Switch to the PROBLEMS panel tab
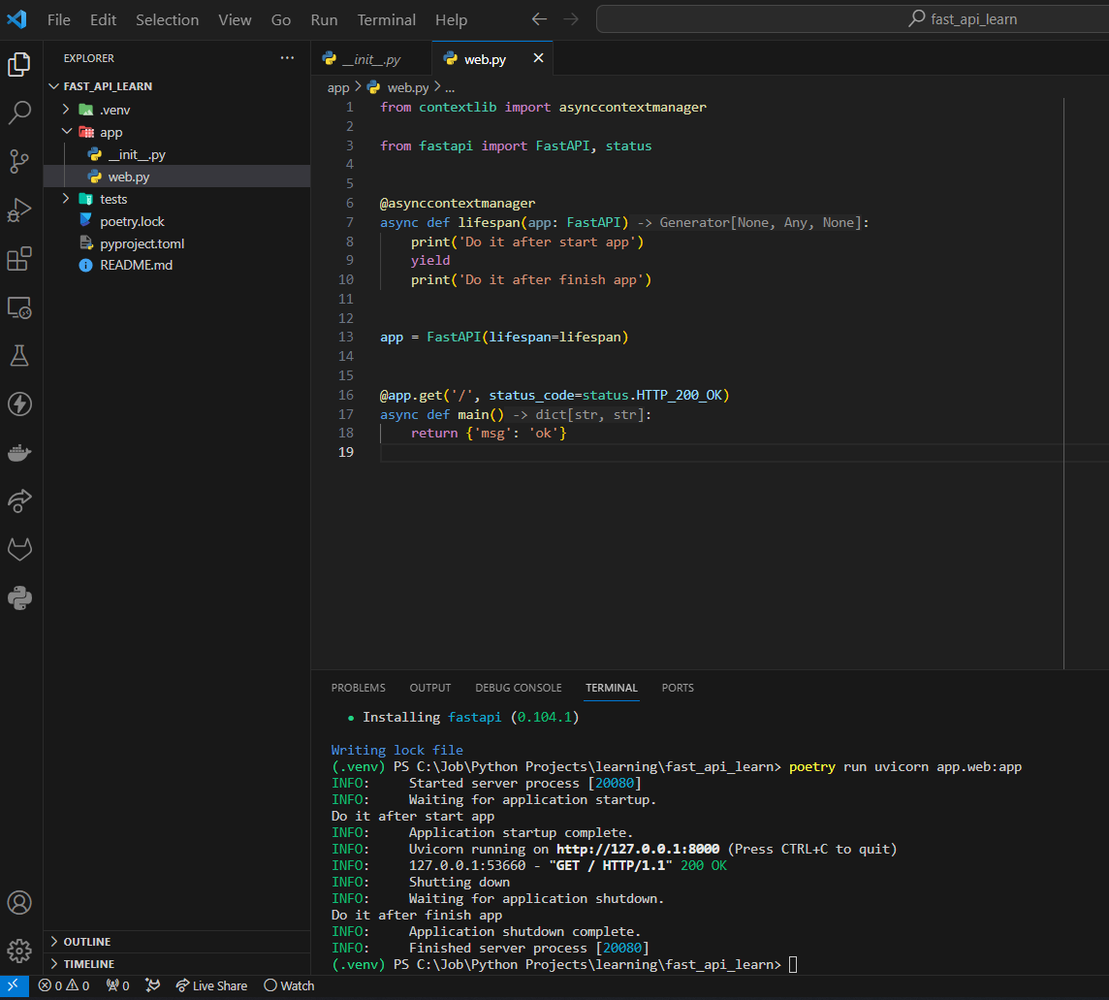 [x=358, y=688]
